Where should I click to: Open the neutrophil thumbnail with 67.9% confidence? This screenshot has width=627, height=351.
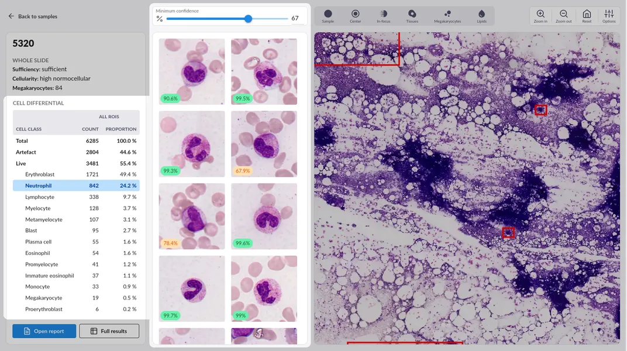264,144
